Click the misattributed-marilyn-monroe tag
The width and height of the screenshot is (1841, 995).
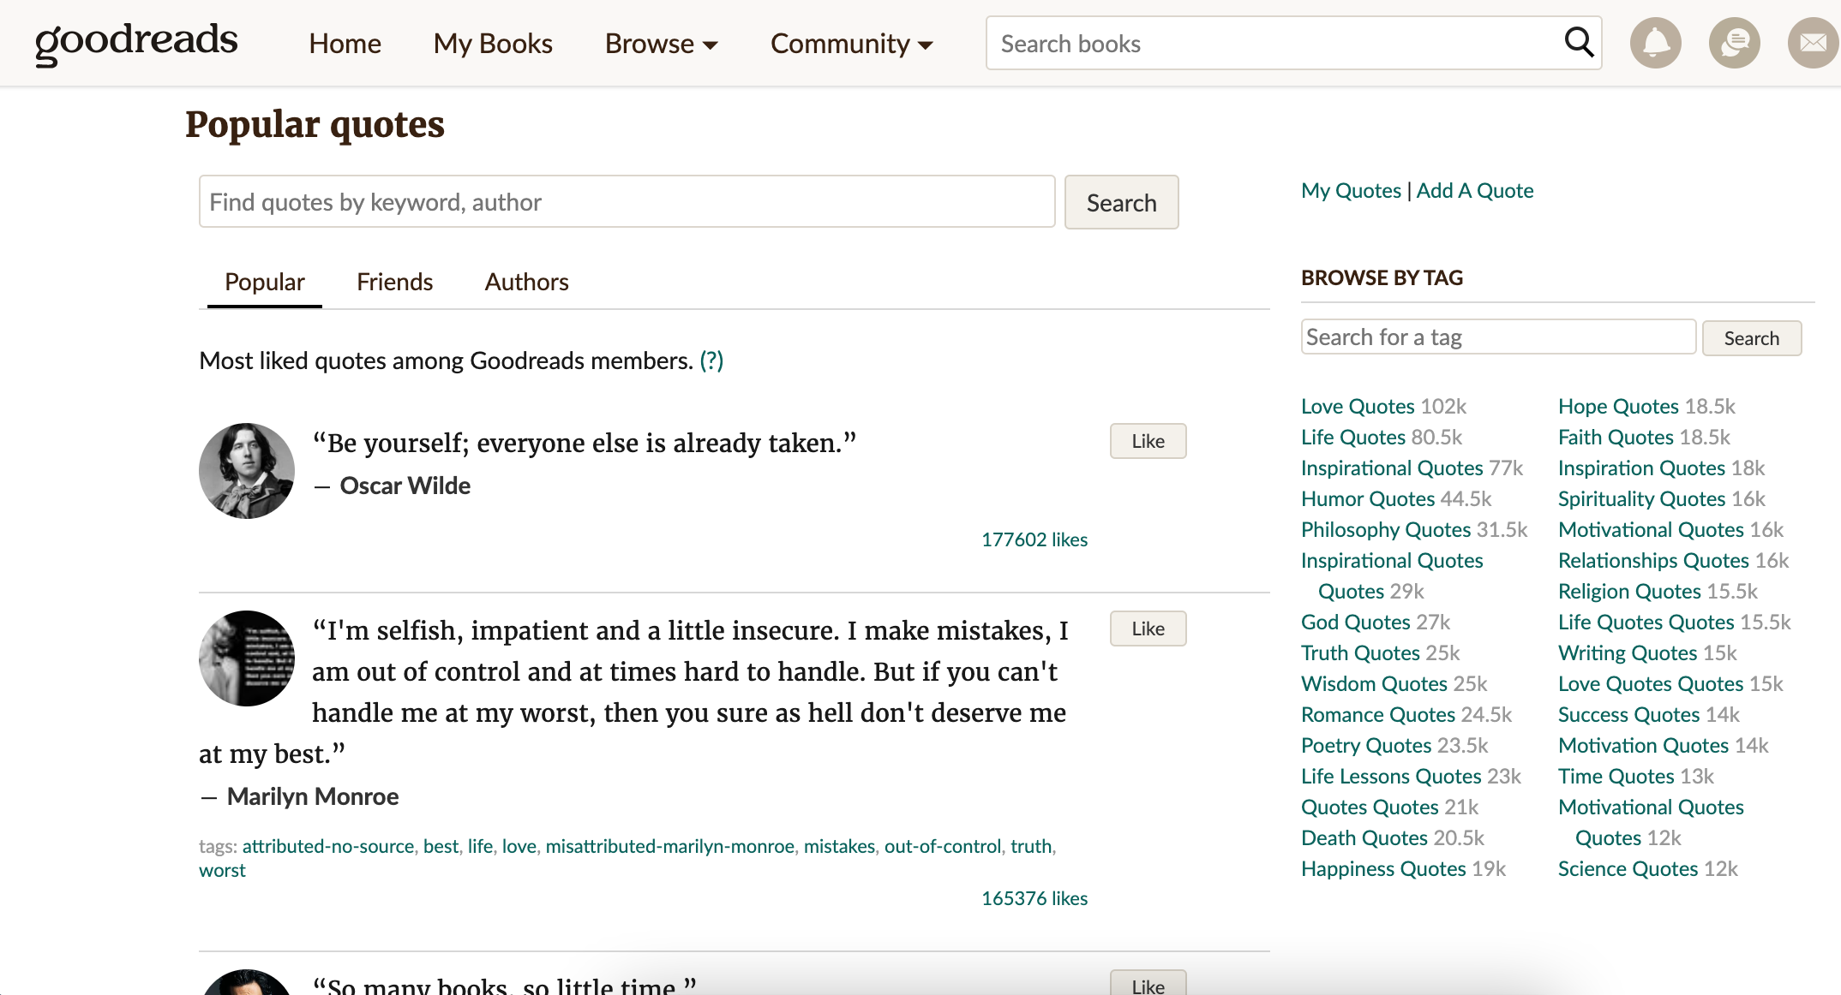coord(670,845)
